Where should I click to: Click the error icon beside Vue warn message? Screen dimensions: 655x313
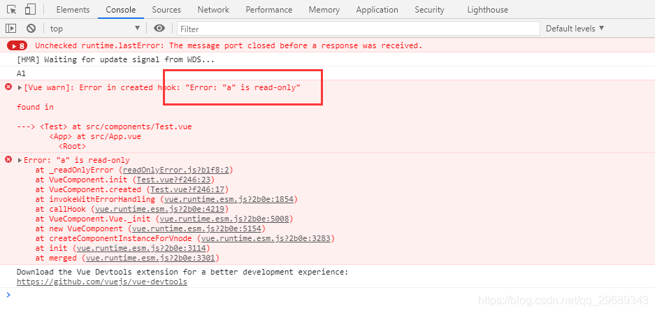(x=8, y=87)
